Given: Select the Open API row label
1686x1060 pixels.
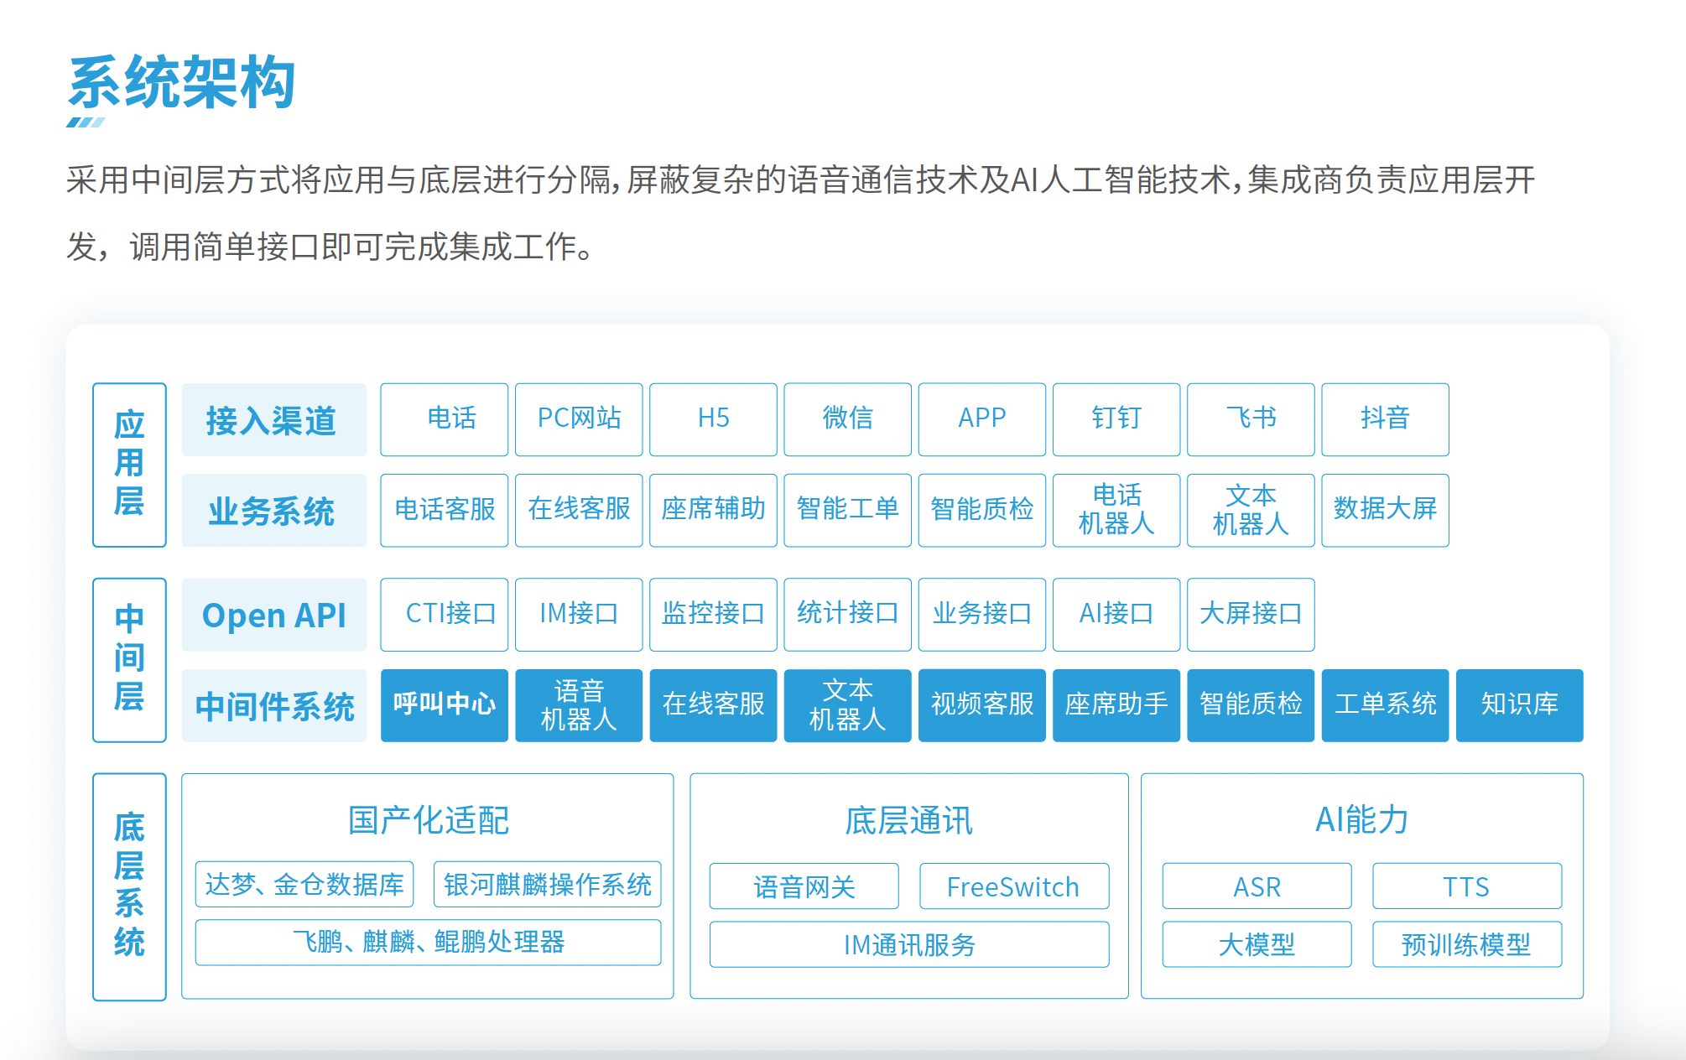Looking at the screenshot, I should pos(273,615).
